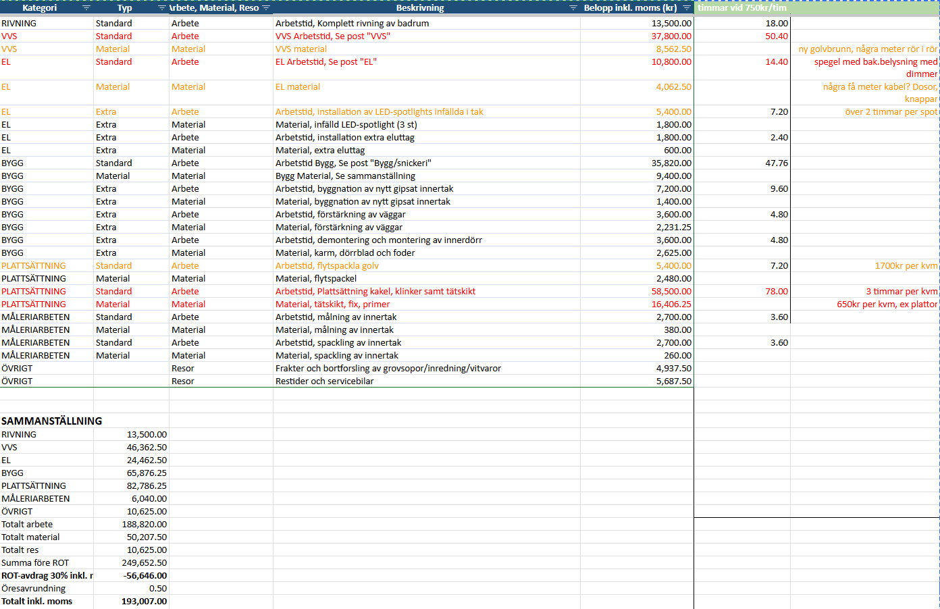Click the 'över 2 timmar per spot' comment
The width and height of the screenshot is (940, 609).
891,111
